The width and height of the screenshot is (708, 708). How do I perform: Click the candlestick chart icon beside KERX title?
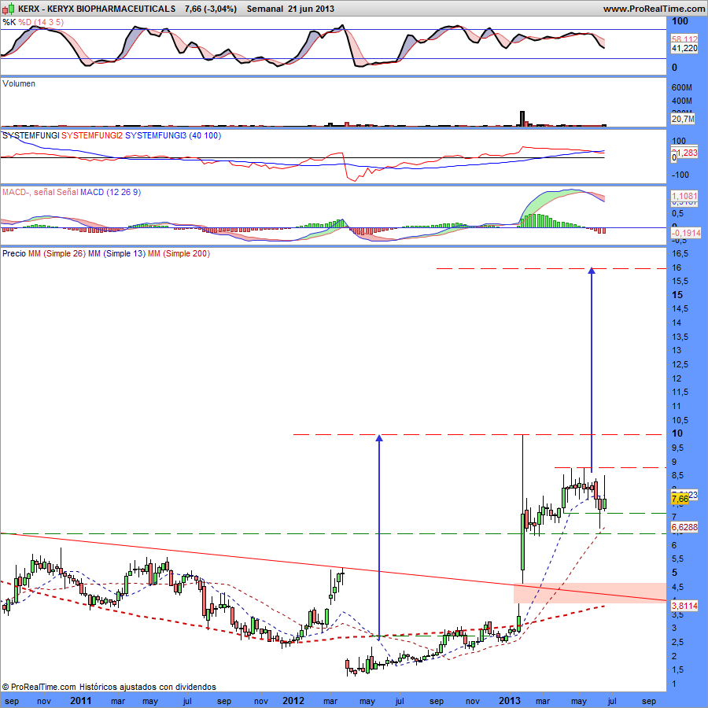click(8, 9)
